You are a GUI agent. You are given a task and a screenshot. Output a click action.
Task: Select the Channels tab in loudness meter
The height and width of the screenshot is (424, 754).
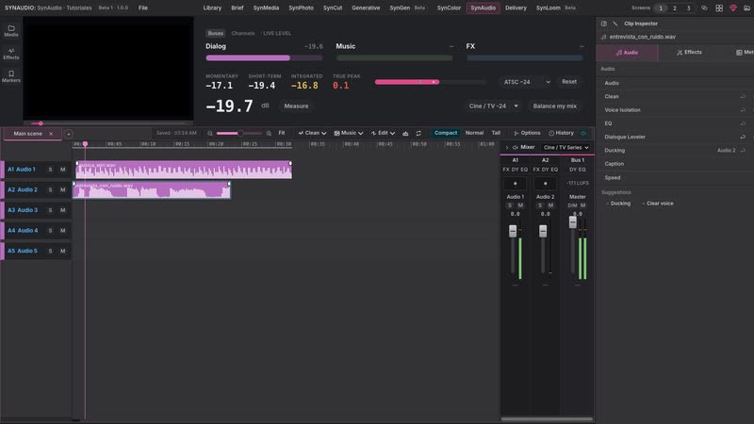243,34
